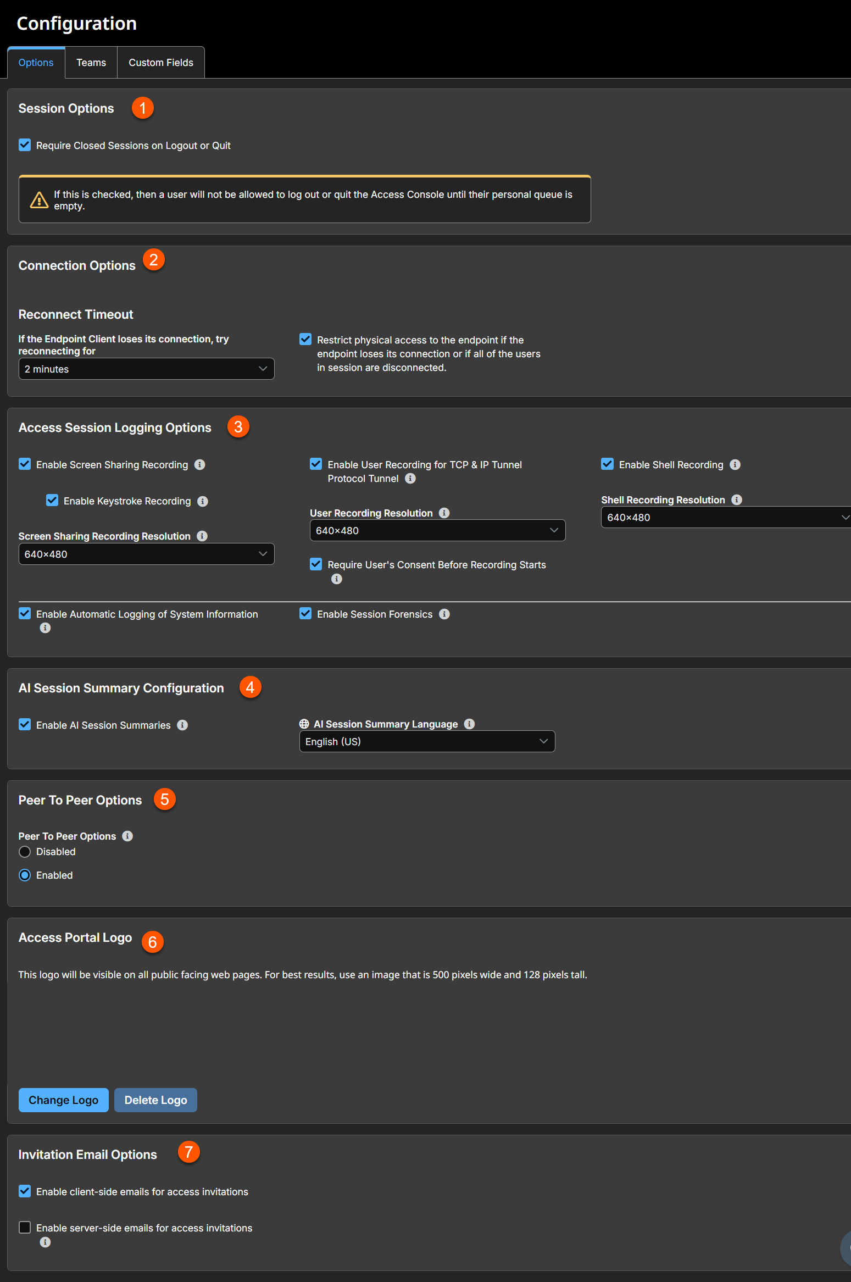The height and width of the screenshot is (1282, 851).
Task: Click info icon beside Peer To Peer Options label
Action: 127,836
